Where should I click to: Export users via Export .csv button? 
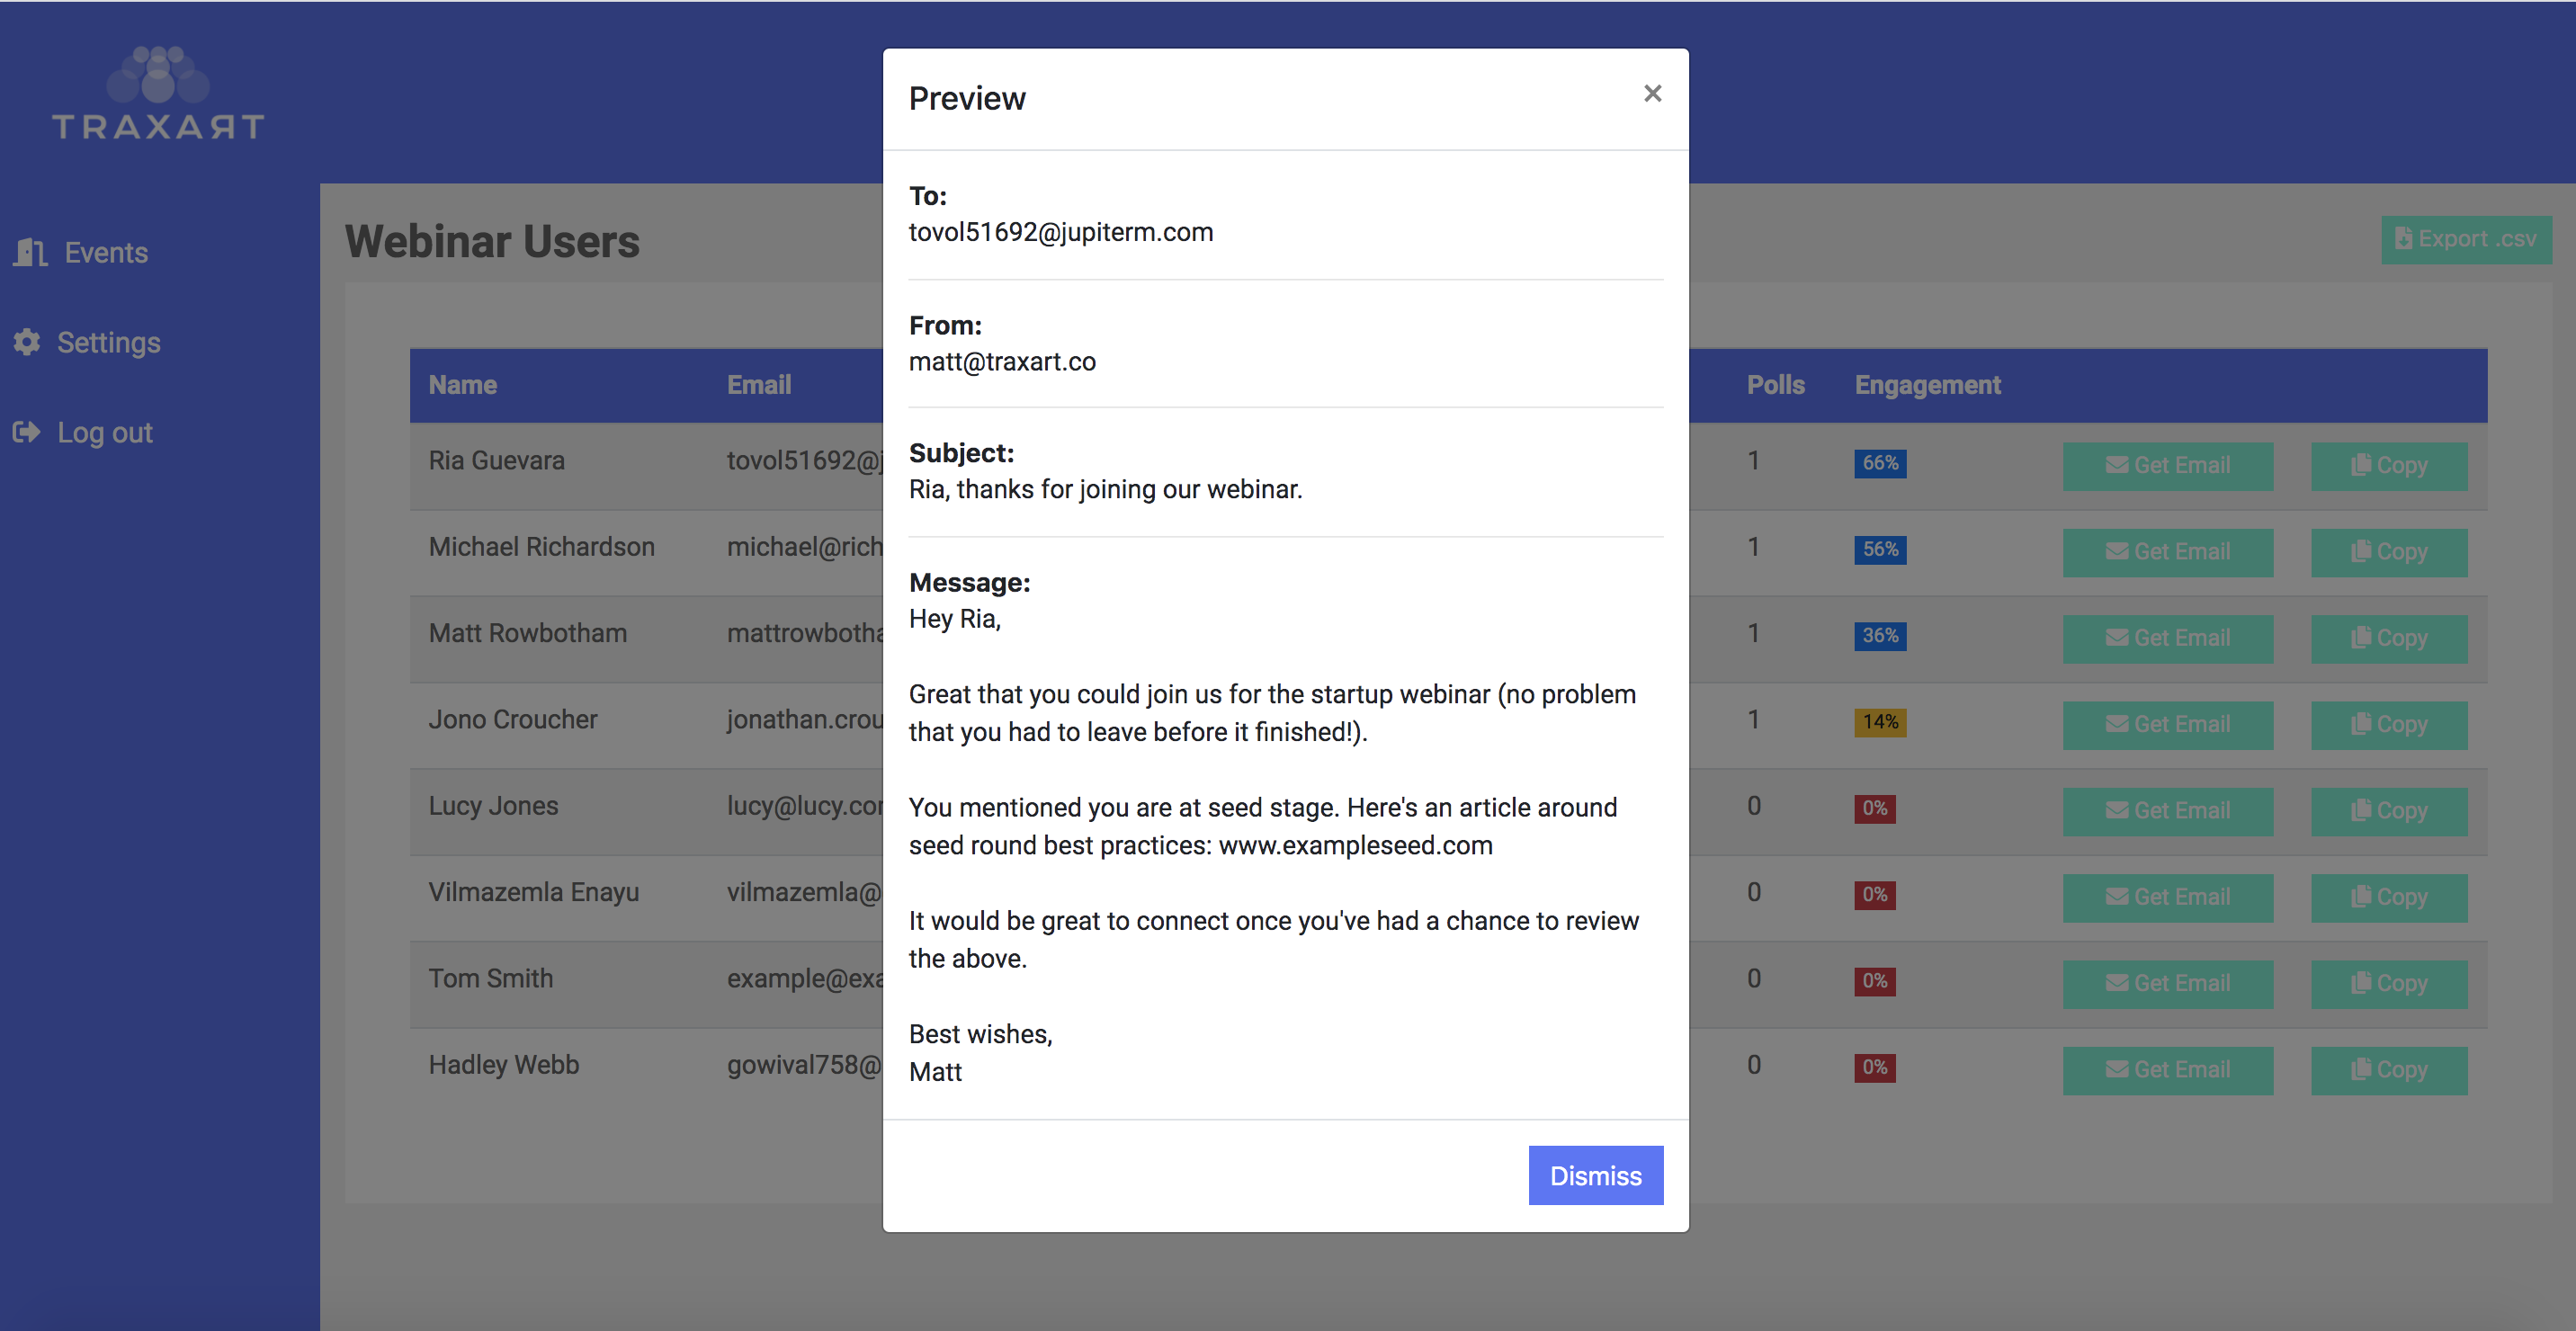2465,239
